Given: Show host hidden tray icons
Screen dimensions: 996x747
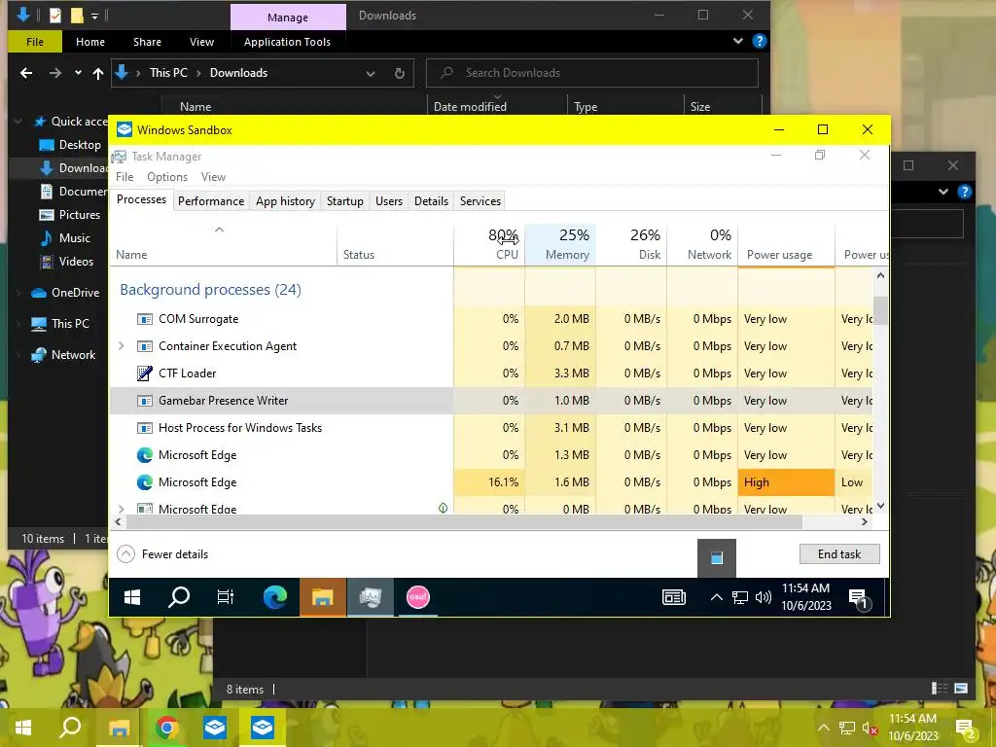Looking at the screenshot, I should click(823, 728).
